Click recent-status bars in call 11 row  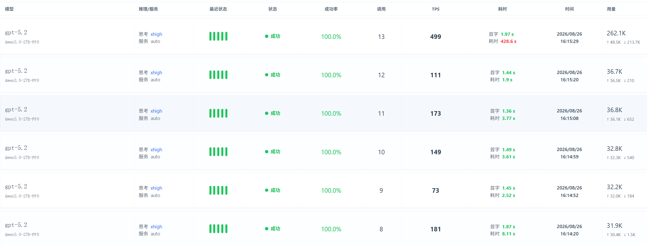click(218, 113)
